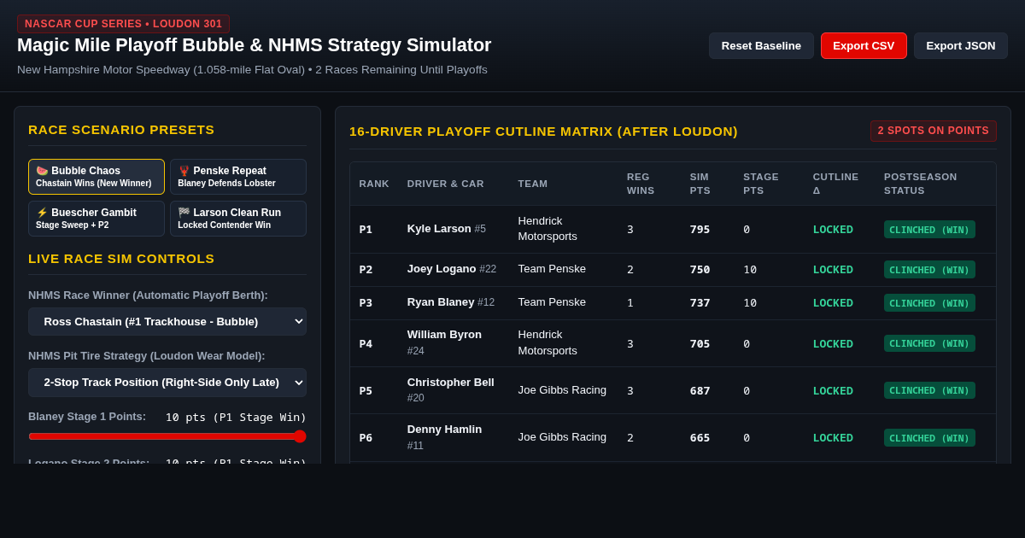Click sim points value 705
Viewport: 1025px width, 538px height.
point(700,343)
